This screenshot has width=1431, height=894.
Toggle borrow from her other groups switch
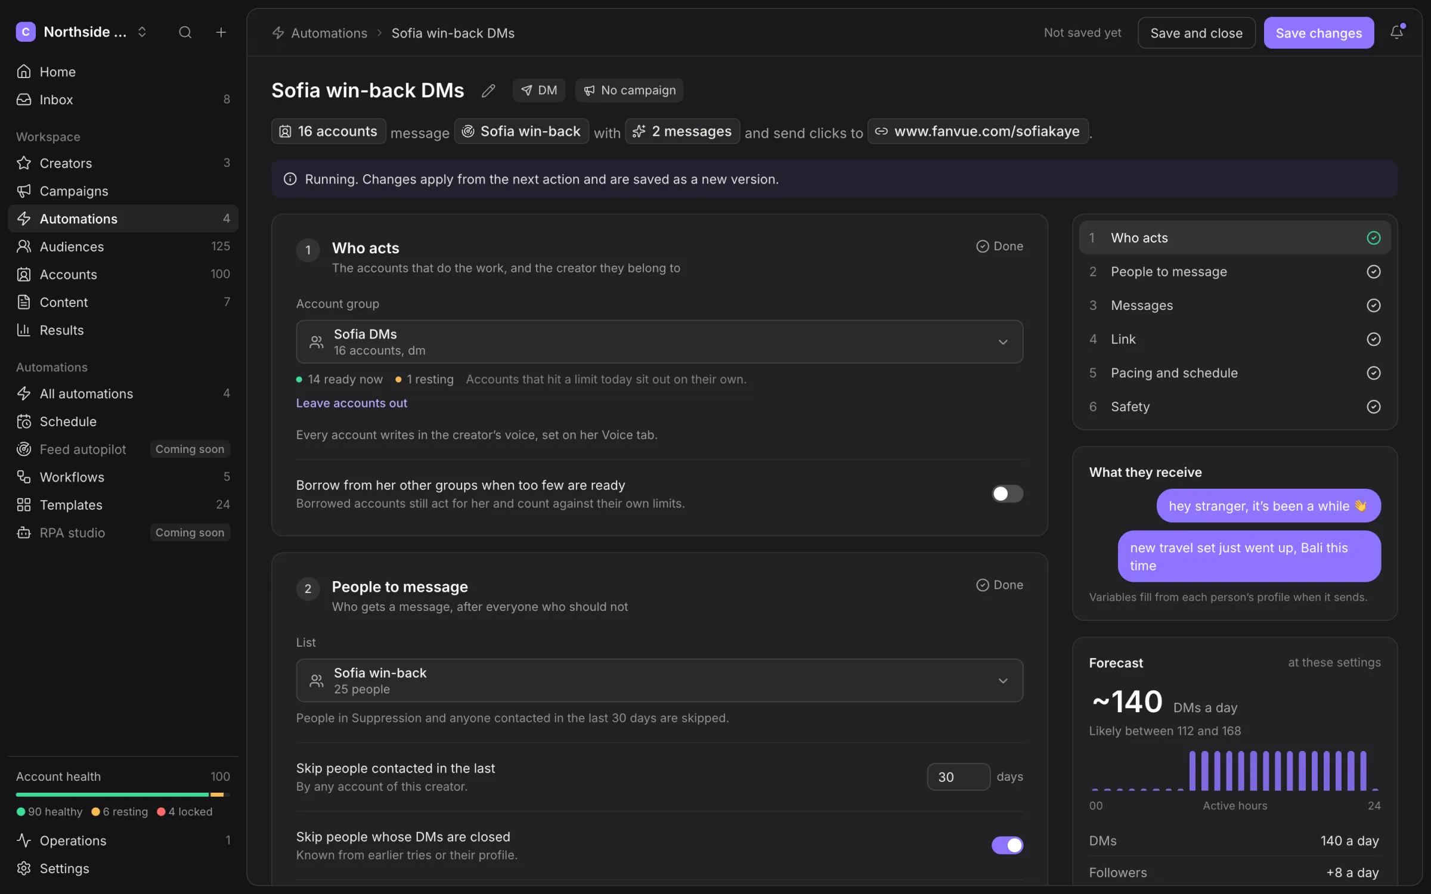coord(1007,493)
